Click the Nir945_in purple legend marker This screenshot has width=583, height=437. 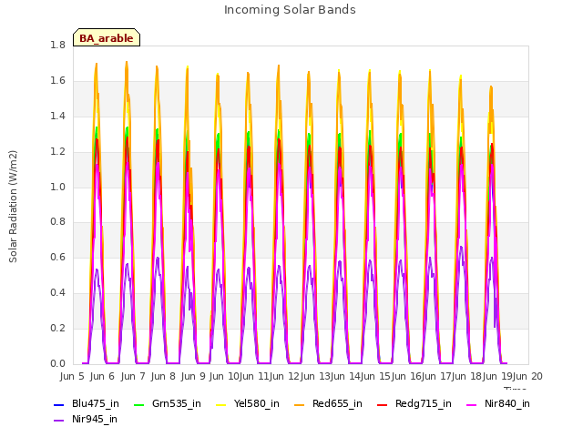point(58,421)
